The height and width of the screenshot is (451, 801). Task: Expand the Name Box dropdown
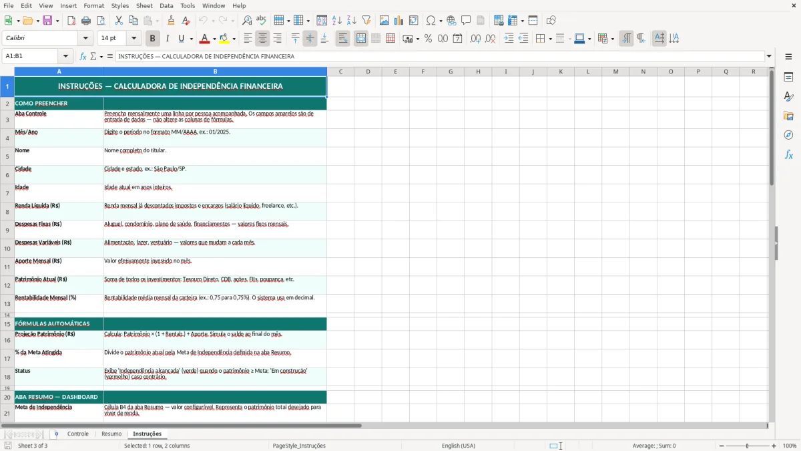click(x=65, y=56)
